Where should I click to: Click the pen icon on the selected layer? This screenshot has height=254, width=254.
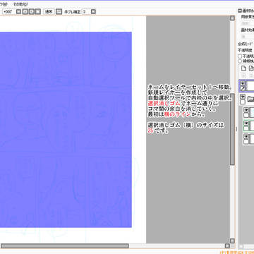click(x=243, y=88)
